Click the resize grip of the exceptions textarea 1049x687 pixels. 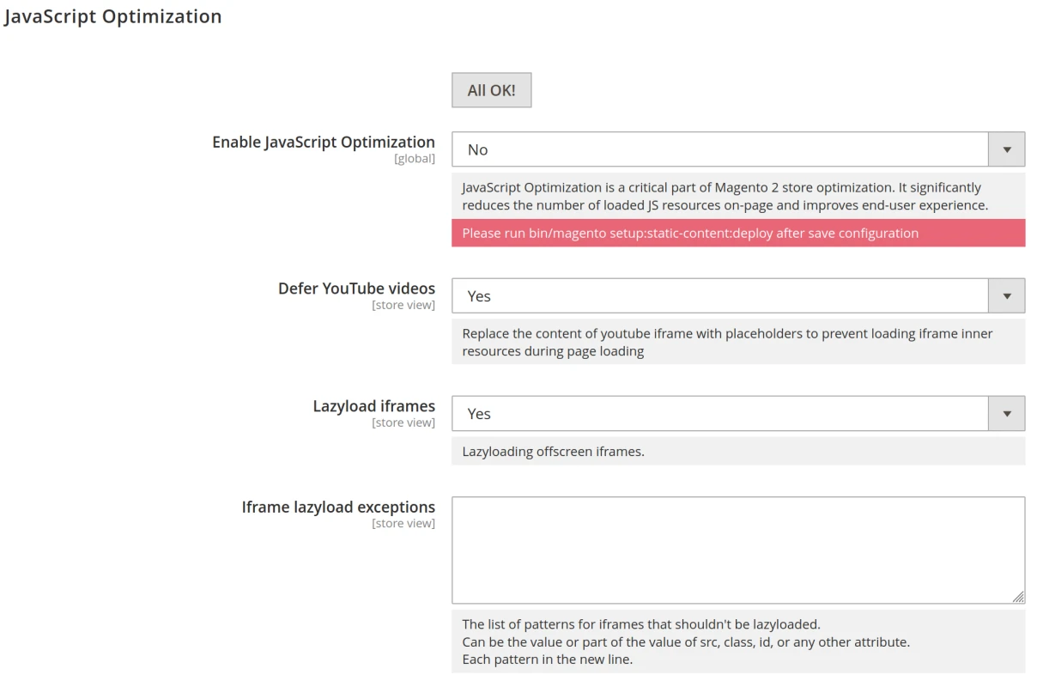pyautogui.click(x=1018, y=597)
